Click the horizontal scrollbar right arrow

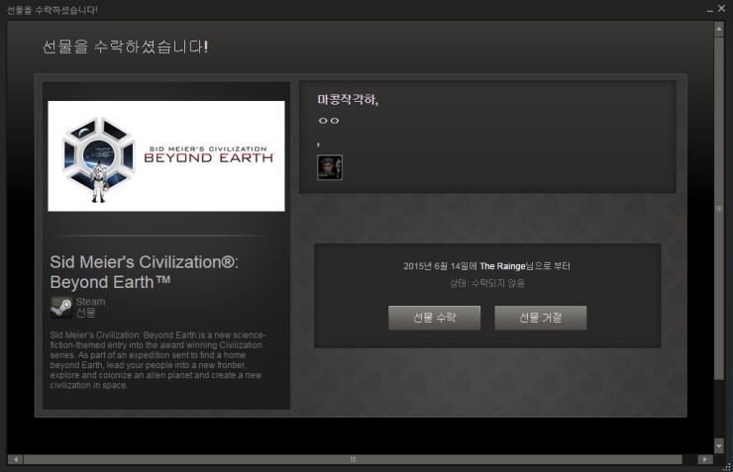tap(705, 459)
